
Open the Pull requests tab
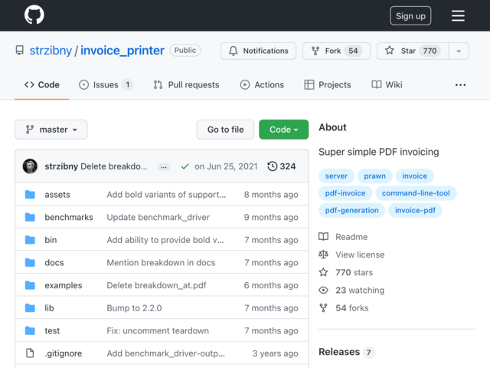click(186, 84)
